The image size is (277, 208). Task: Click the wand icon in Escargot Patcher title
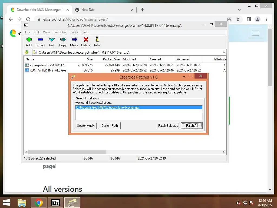click(x=73, y=77)
